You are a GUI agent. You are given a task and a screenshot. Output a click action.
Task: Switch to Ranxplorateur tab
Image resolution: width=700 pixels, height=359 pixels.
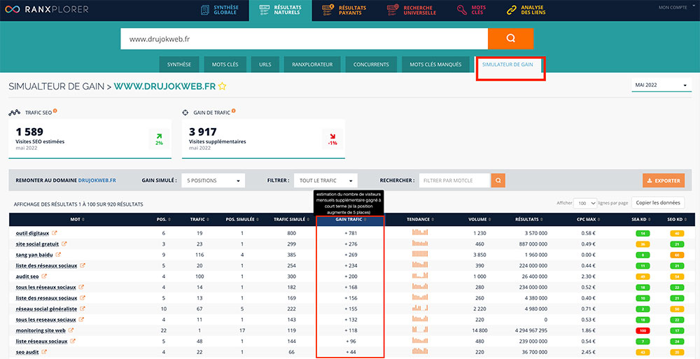pyautogui.click(x=312, y=64)
